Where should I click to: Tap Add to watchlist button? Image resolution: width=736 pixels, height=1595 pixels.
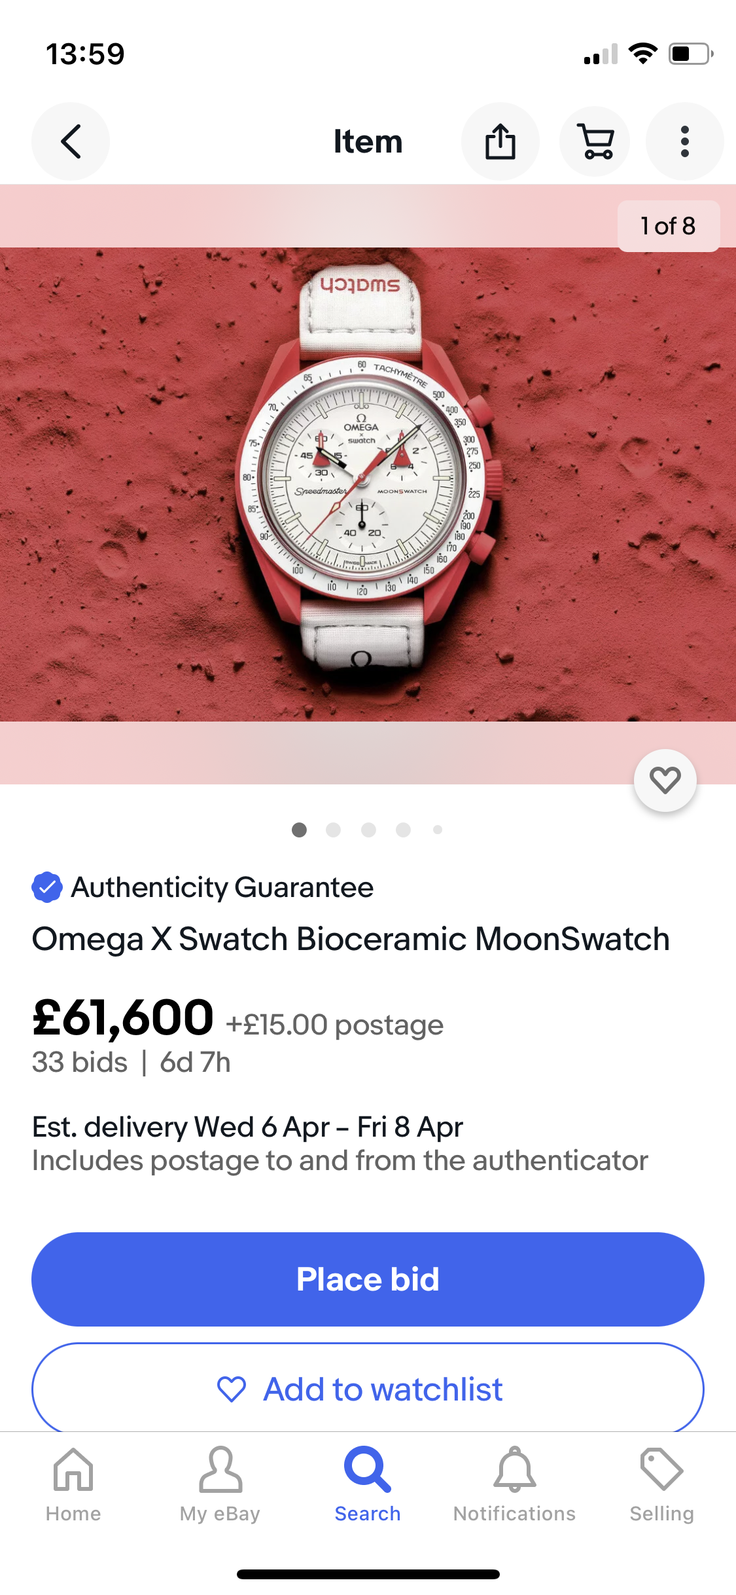[x=368, y=1389]
